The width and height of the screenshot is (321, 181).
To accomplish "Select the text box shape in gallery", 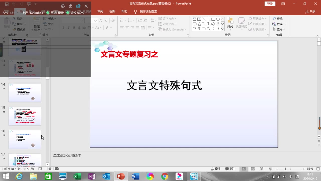I will tap(194, 19).
